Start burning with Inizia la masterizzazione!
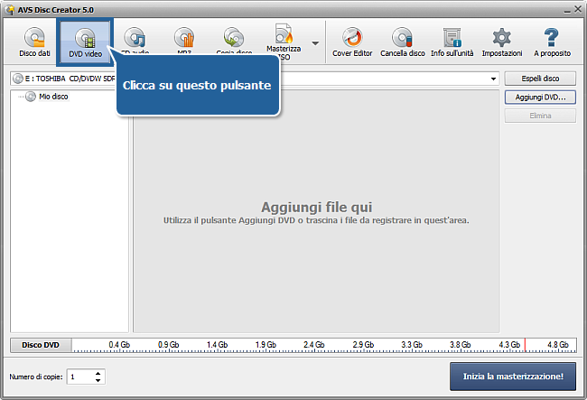 pyautogui.click(x=513, y=377)
